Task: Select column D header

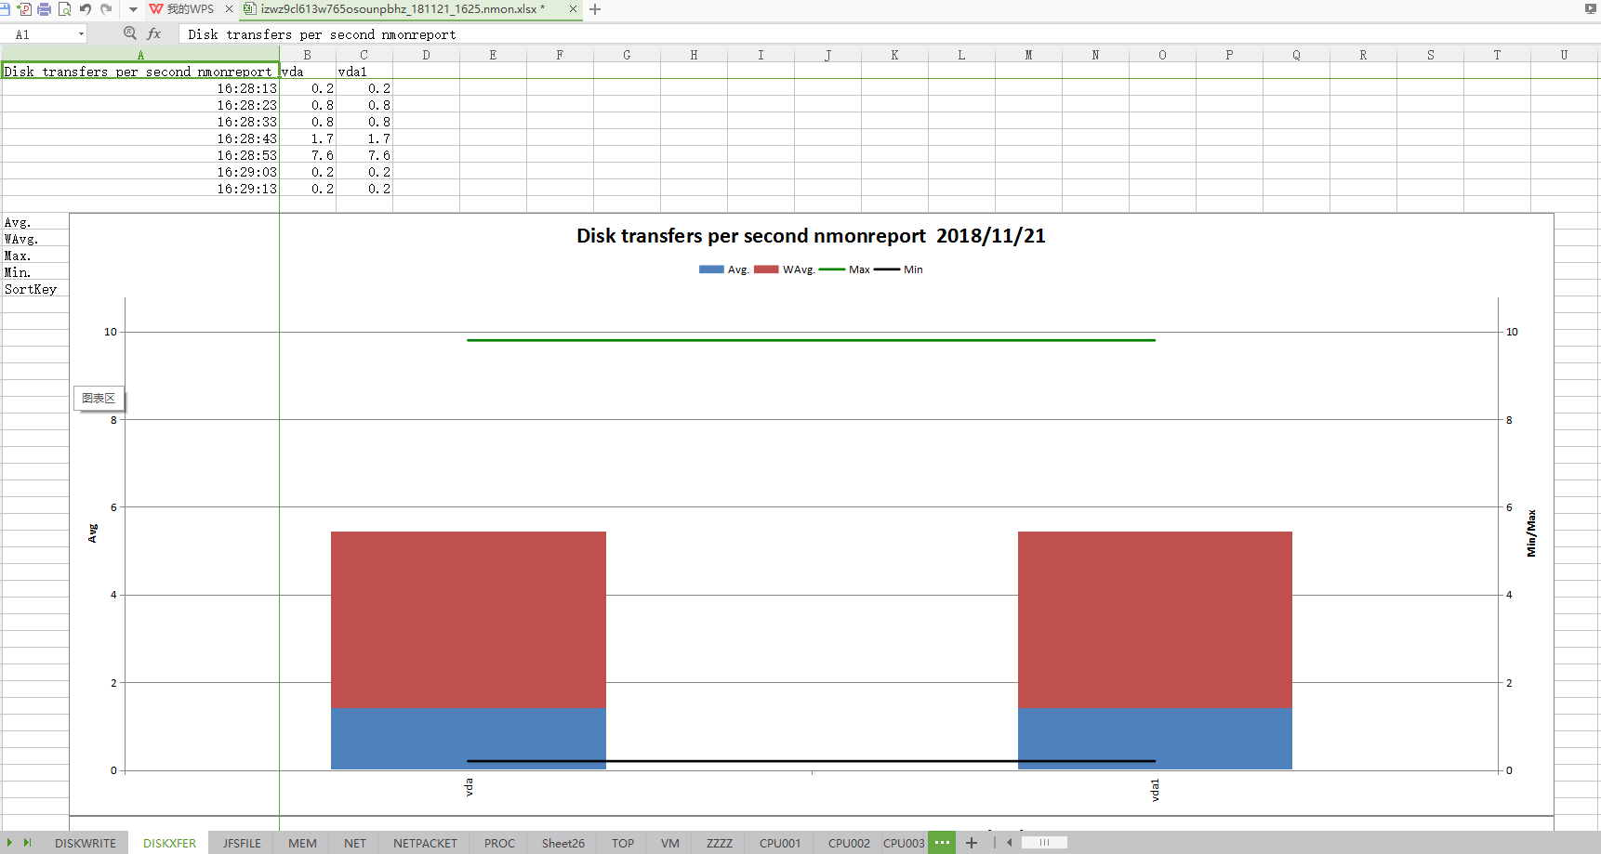Action: click(426, 55)
